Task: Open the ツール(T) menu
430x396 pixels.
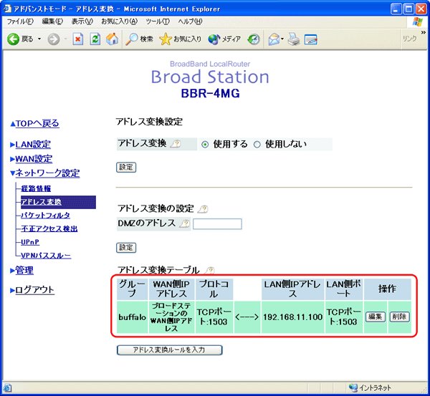Action: [x=158, y=21]
